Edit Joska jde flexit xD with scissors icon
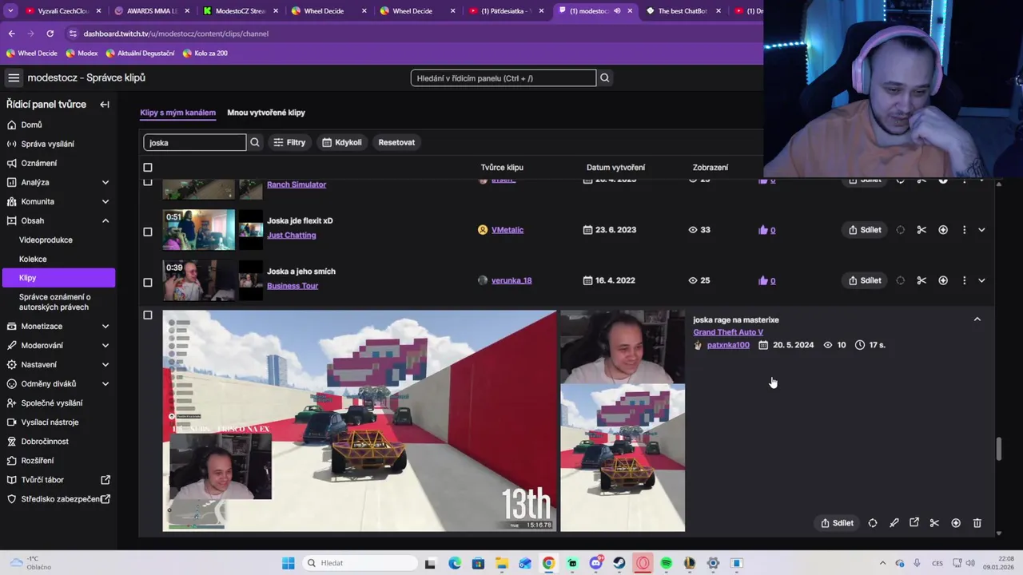The image size is (1023, 575). click(x=921, y=230)
